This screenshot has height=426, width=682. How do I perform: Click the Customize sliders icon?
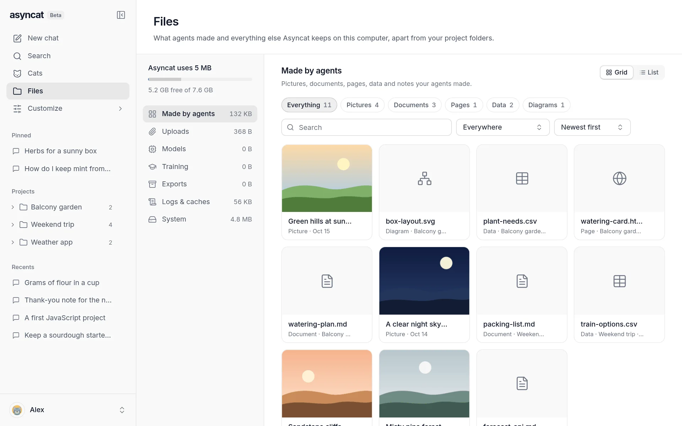[x=17, y=109]
